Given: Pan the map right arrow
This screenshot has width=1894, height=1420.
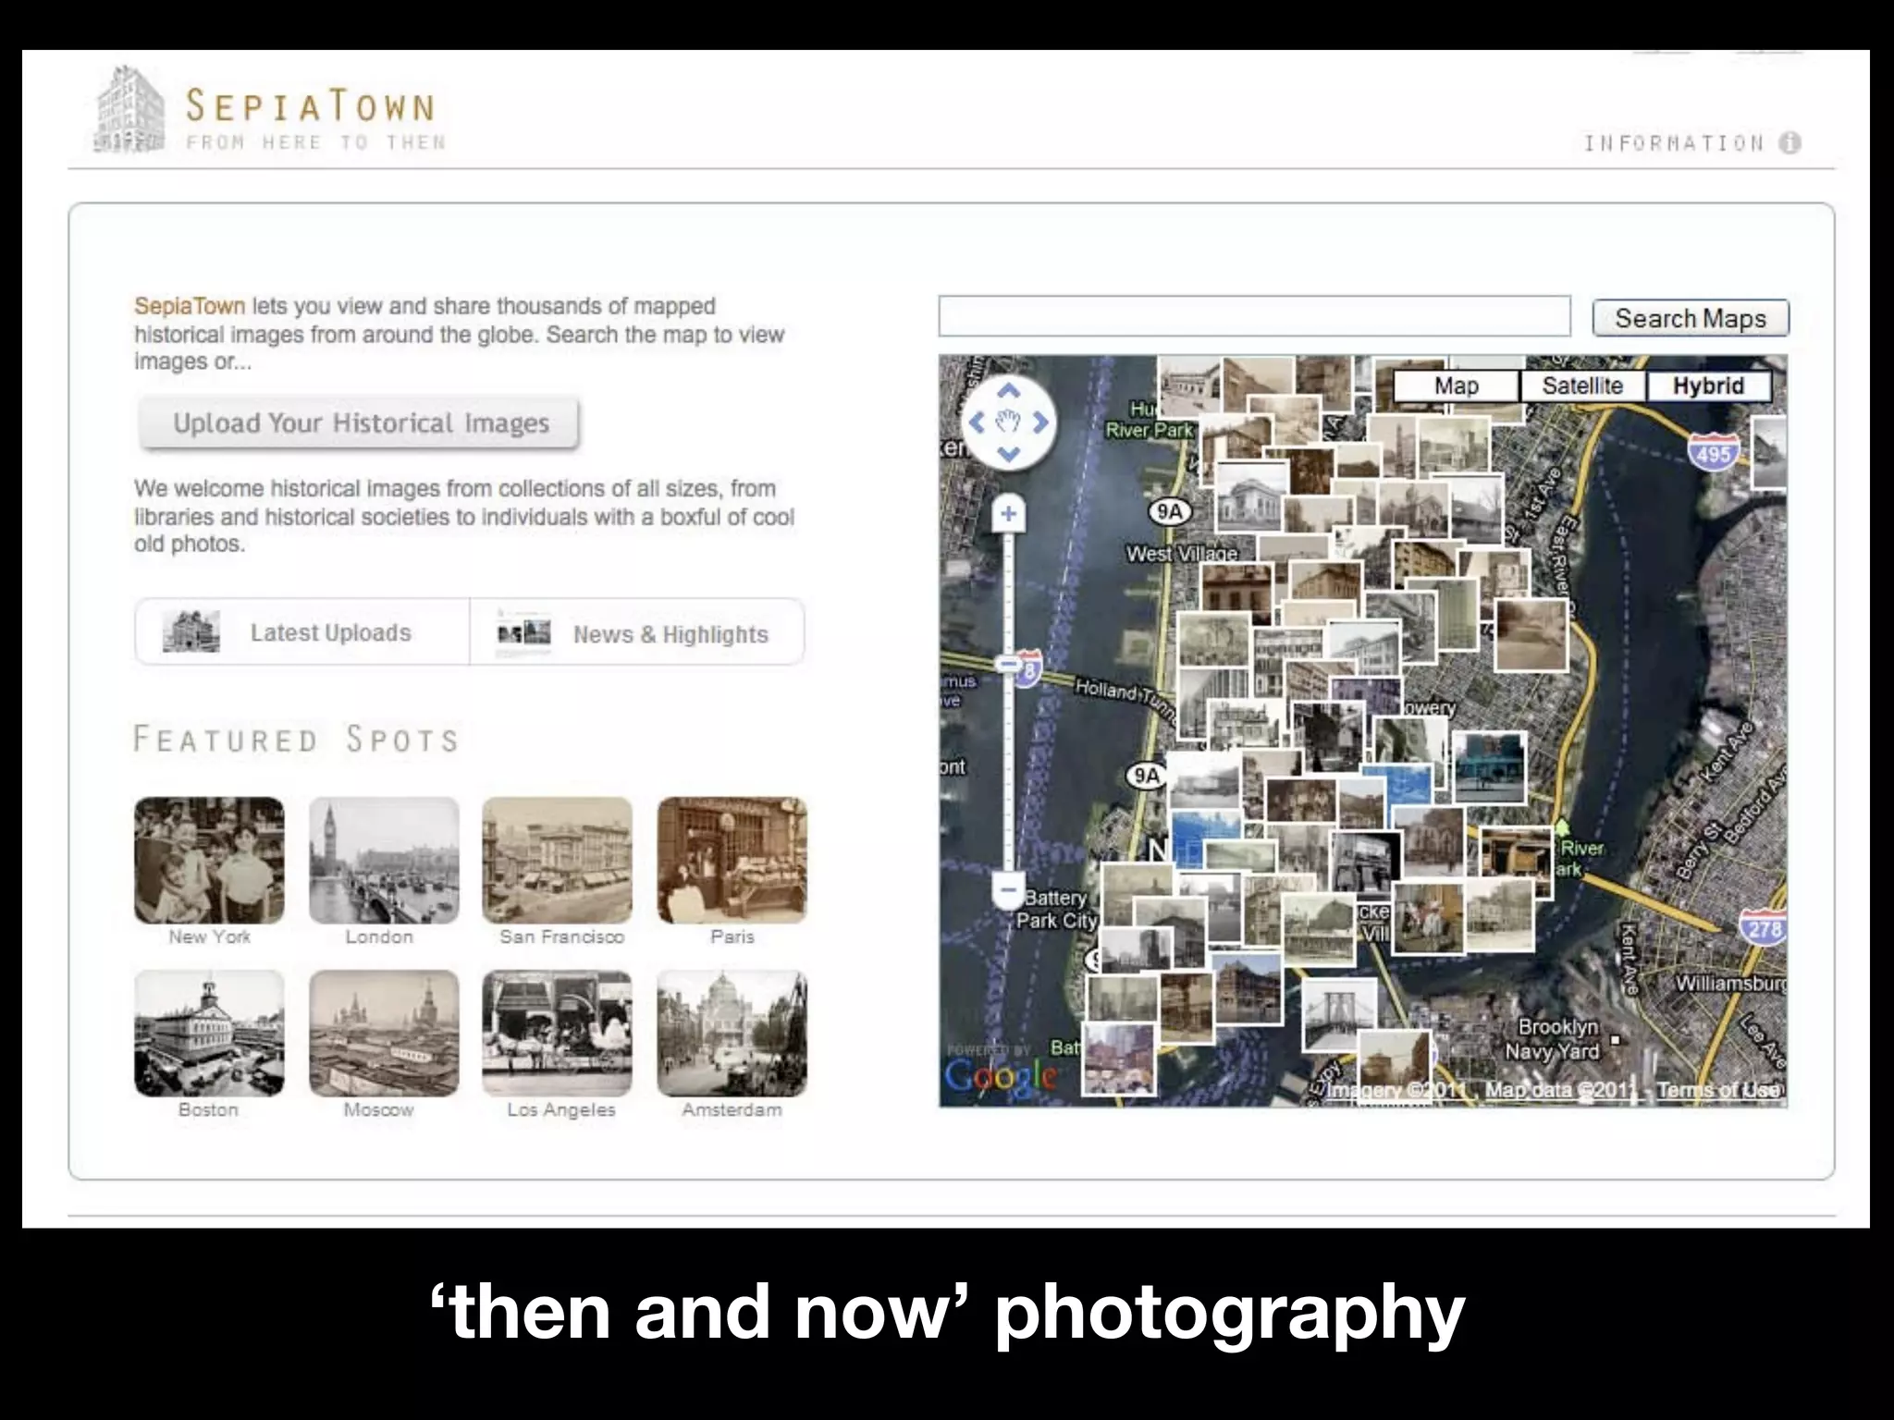Looking at the screenshot, I should pyautogui.click(x=1040, y=423).
